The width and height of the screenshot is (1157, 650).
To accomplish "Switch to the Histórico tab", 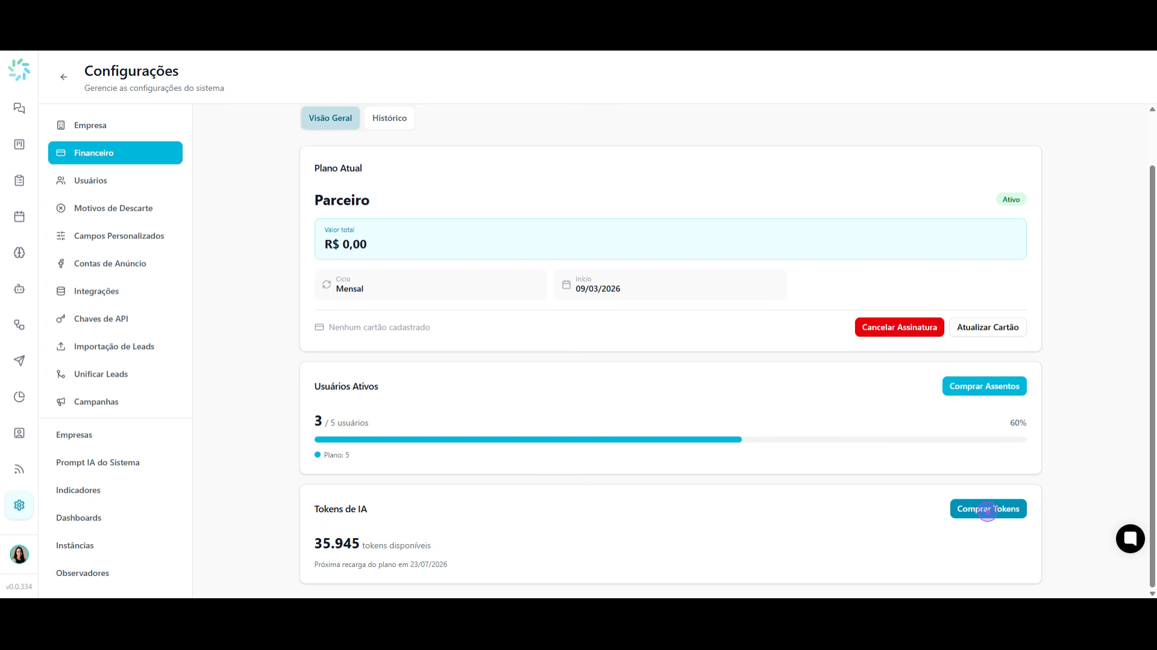I will click(389, 118).
